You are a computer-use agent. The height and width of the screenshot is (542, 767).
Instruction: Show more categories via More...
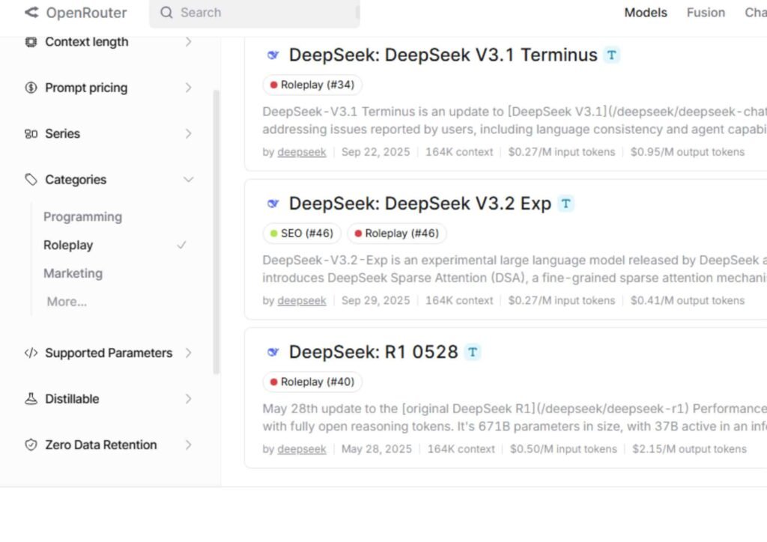pyautogui.click(x=67, y=302)
